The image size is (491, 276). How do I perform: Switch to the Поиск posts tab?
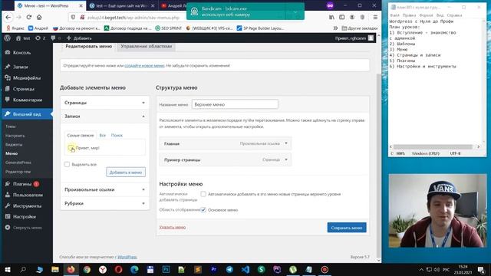pos(117,135)
